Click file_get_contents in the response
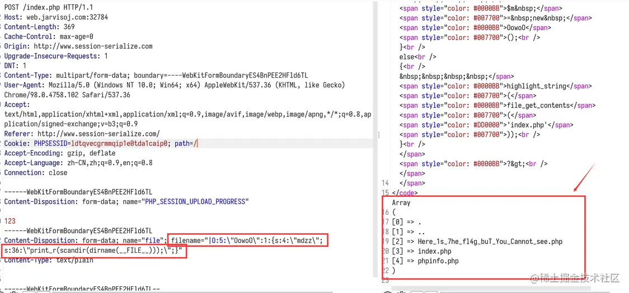 [538, 106]
